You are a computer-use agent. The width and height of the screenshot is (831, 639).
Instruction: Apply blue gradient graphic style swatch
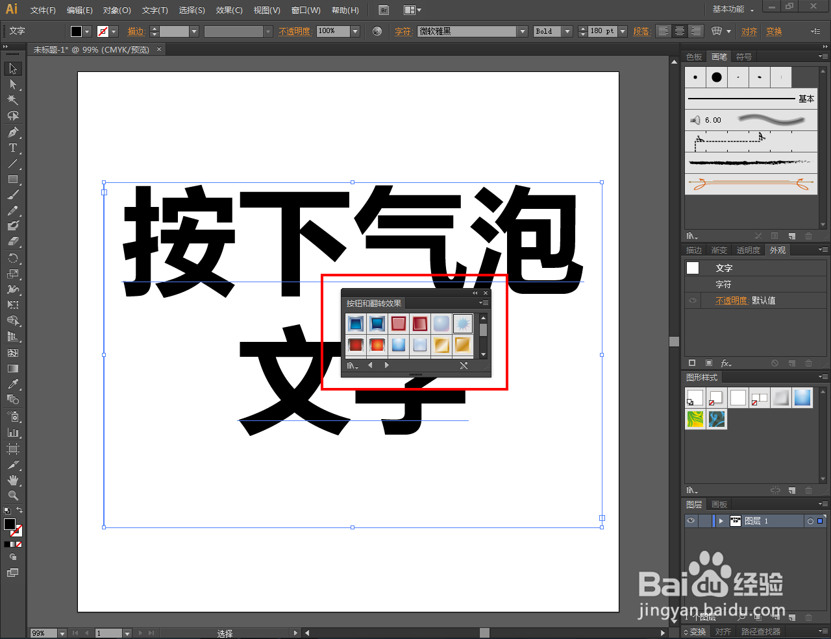point(802,397)
